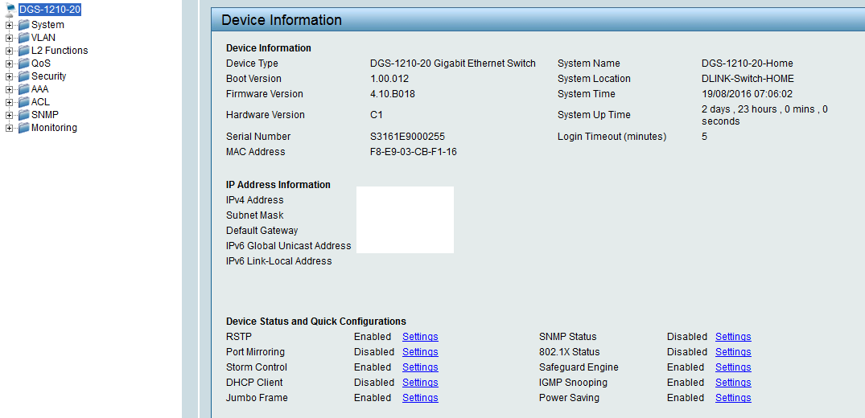Select the SNMP tree label
This screenshot has width=865, height=418.
point(45,115)
